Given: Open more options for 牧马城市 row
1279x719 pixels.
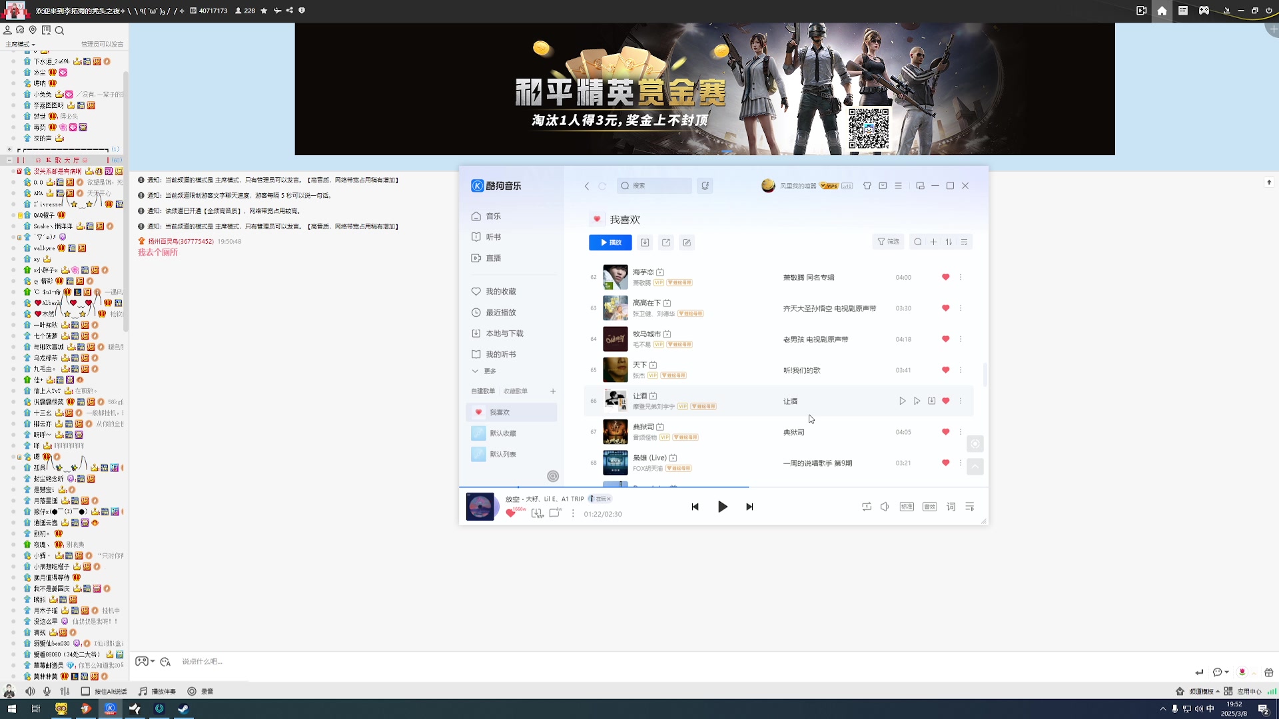Looking at the screenshot, I should point(961,339).
